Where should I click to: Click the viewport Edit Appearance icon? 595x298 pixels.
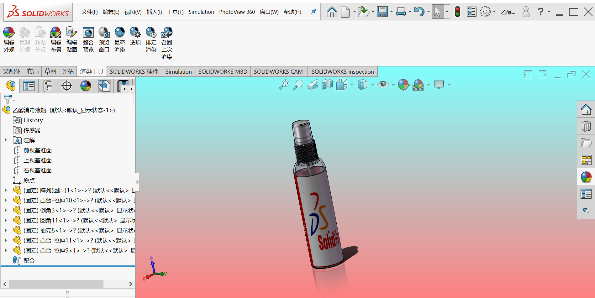[403, 85]
